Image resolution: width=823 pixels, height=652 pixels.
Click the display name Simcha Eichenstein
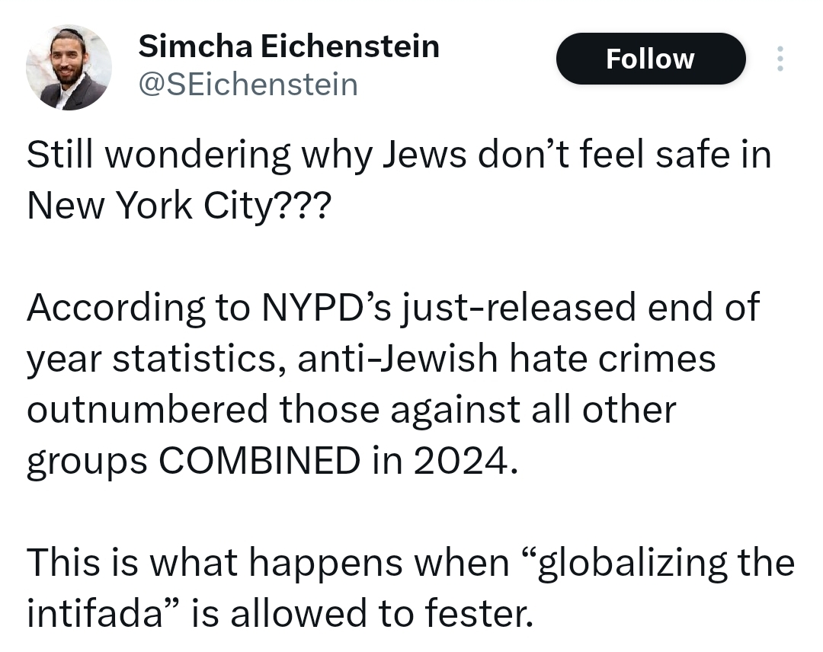click(289, 47)
